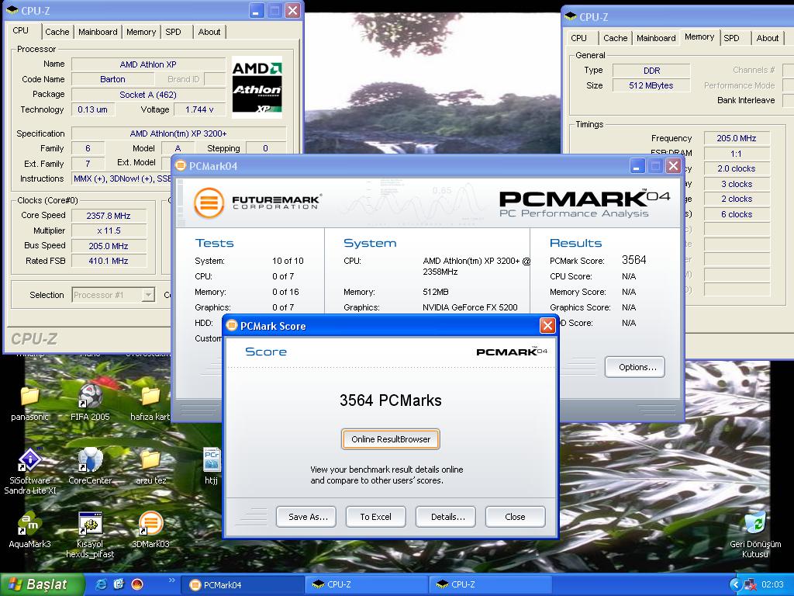
Task: Click the Close button in the PCMark Score dialog
Action: coord(515,517)
